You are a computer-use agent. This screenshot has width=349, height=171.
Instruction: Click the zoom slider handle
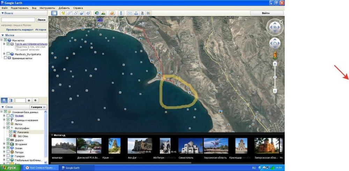coord(275,77)
